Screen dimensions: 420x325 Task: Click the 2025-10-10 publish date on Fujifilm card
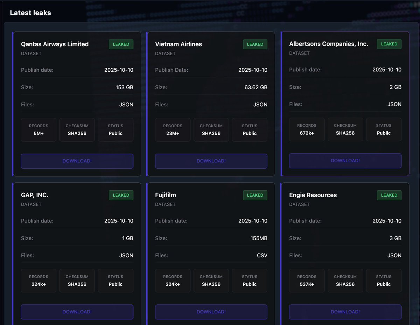pyautogui.click(x=253, y=221)
